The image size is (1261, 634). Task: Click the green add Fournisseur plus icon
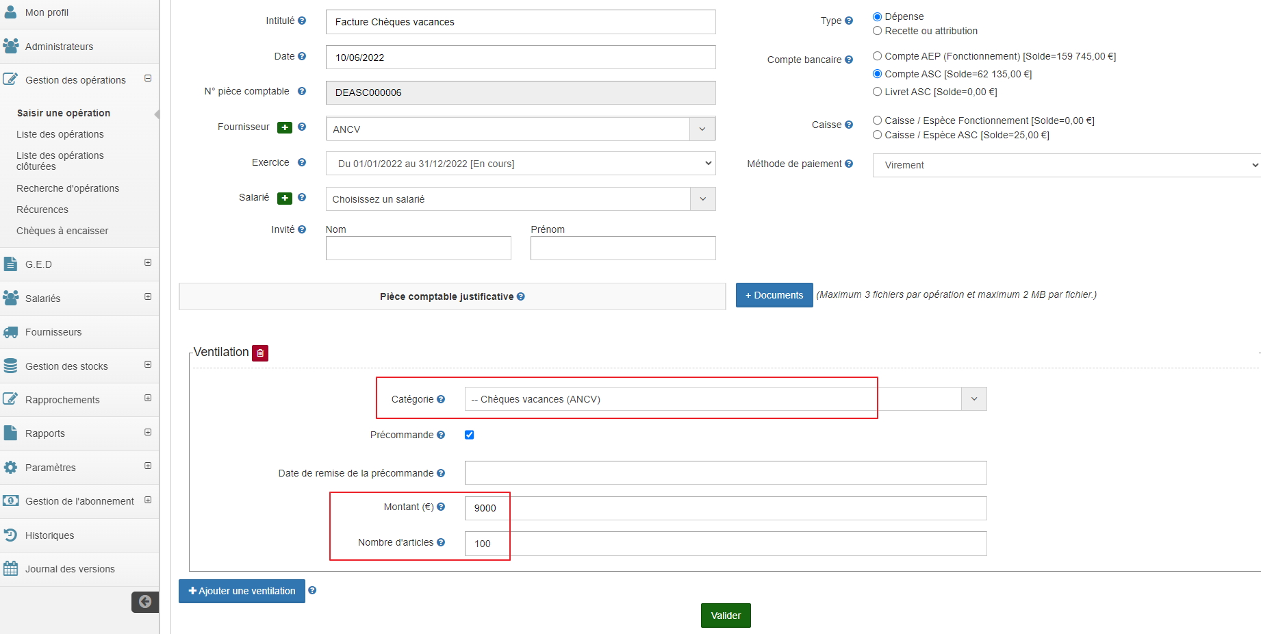pos(284,128)
